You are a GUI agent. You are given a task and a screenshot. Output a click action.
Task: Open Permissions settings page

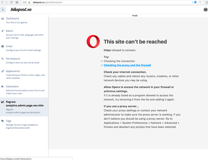pos(24,60)
